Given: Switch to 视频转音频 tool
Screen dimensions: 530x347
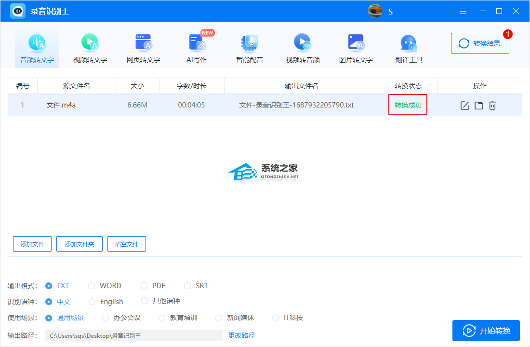Looking at the screenshot, I should point(303,49).
